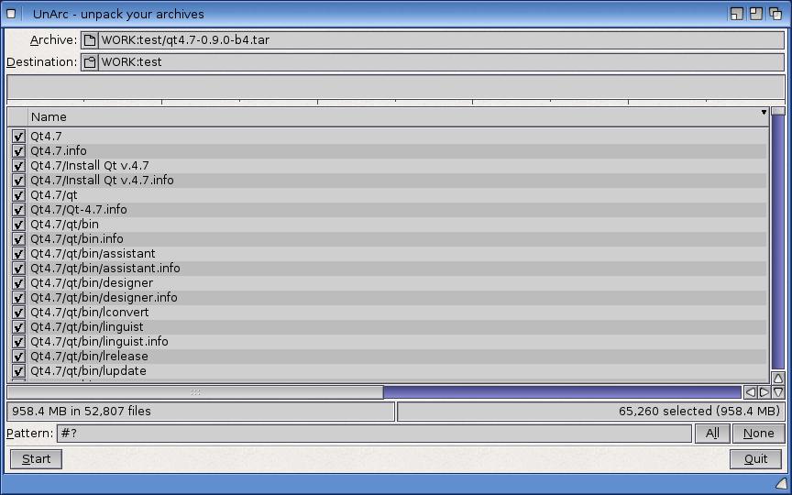Toggle the Qt4.7/qt/bin/designer checkbox
The width and height of the screenshot is (792, 495).
click(x=18, y=283)
